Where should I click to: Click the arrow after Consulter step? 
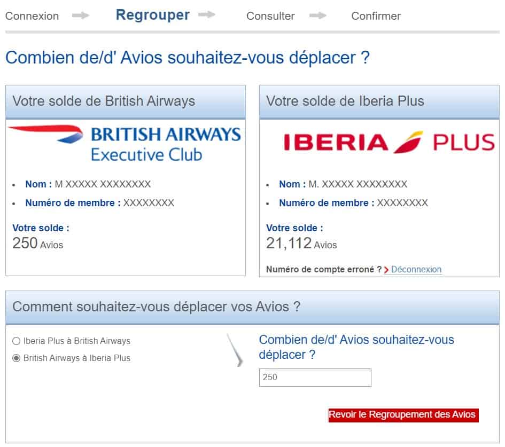coord(318,15)
